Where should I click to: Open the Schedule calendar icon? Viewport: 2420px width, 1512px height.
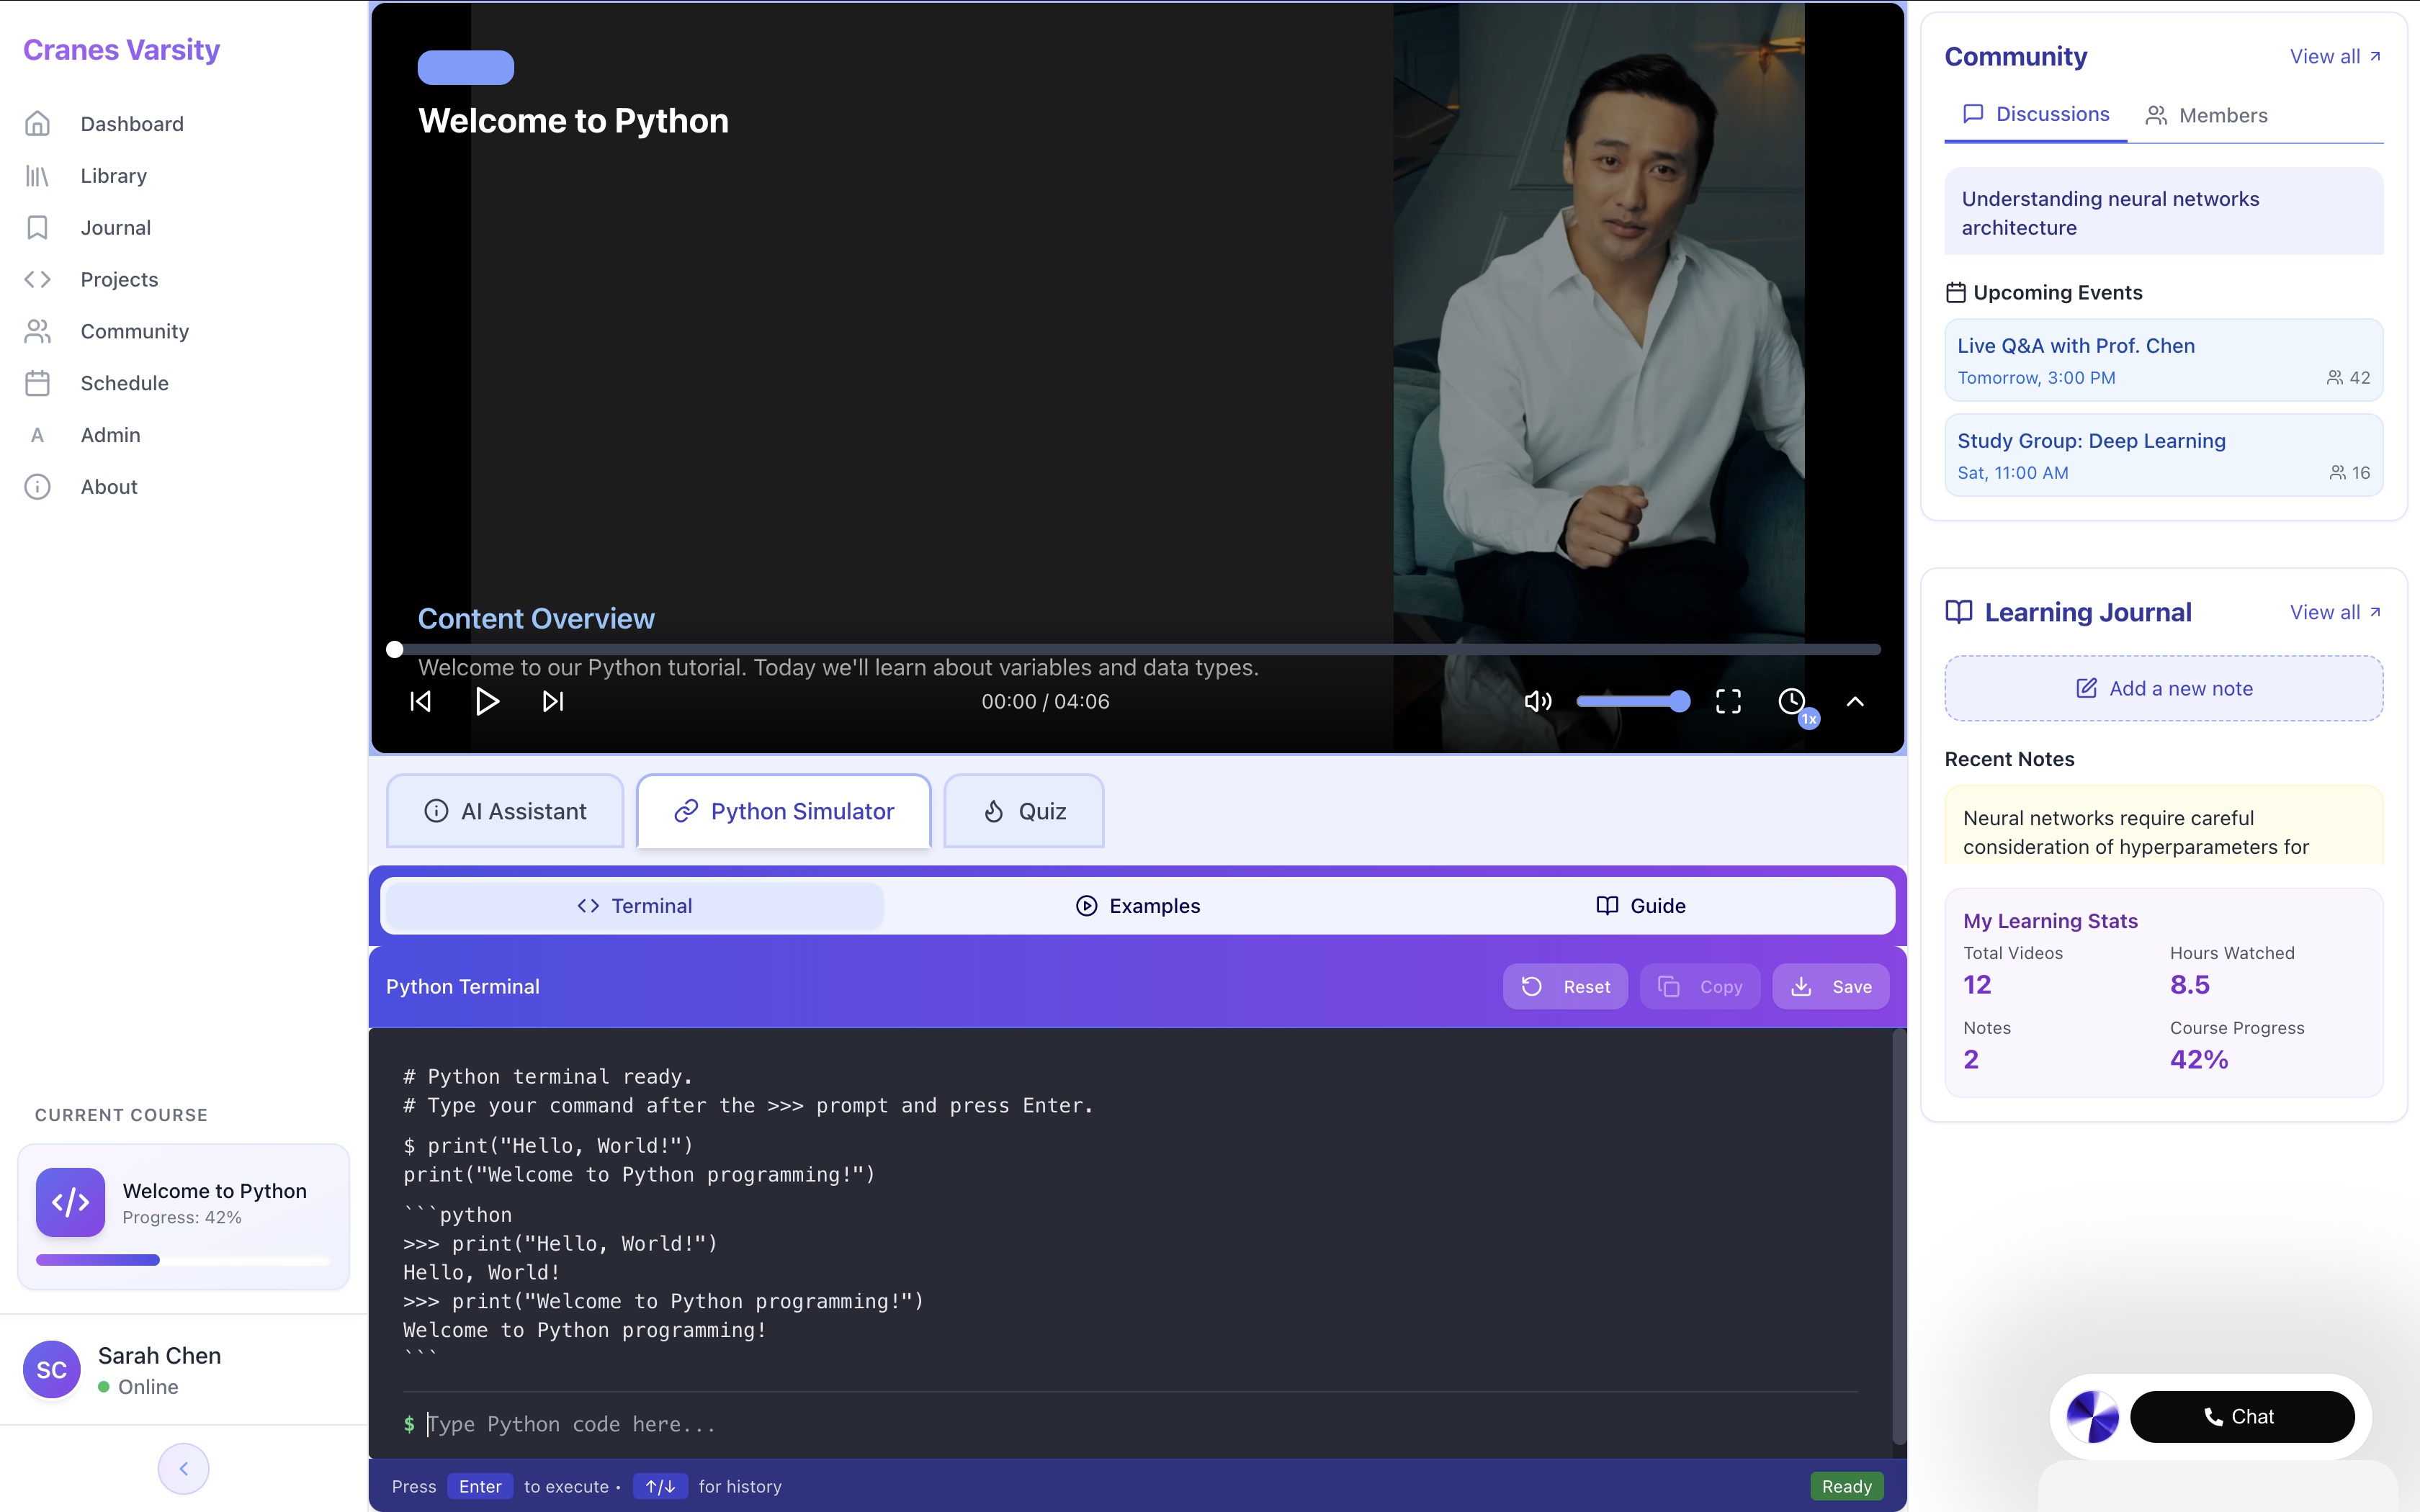tap(37, 383)
